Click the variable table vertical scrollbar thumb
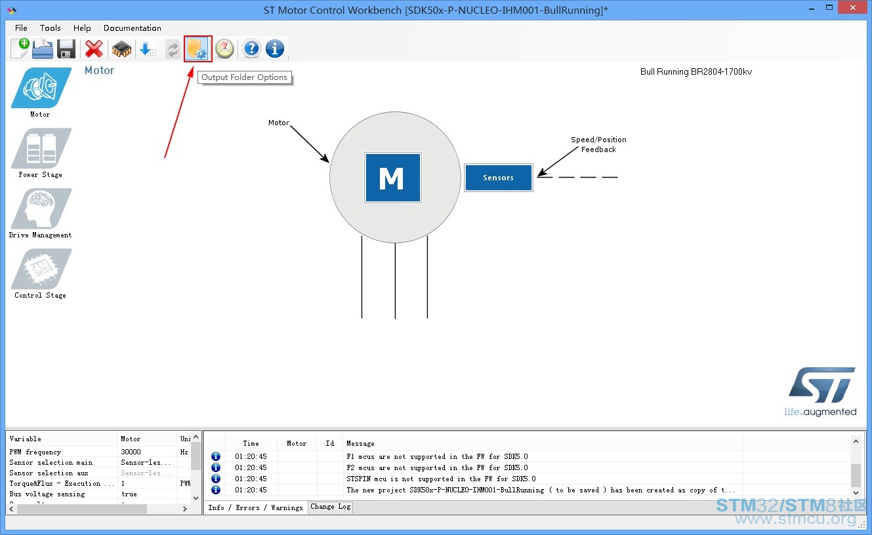 pos(196,456)
